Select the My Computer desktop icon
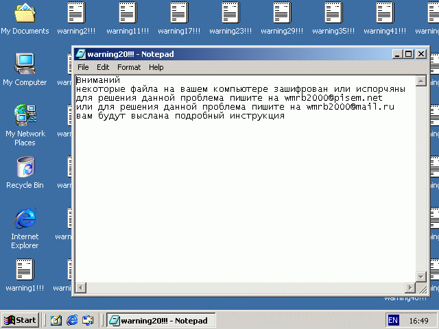The image size is (439, 329). 25,64
